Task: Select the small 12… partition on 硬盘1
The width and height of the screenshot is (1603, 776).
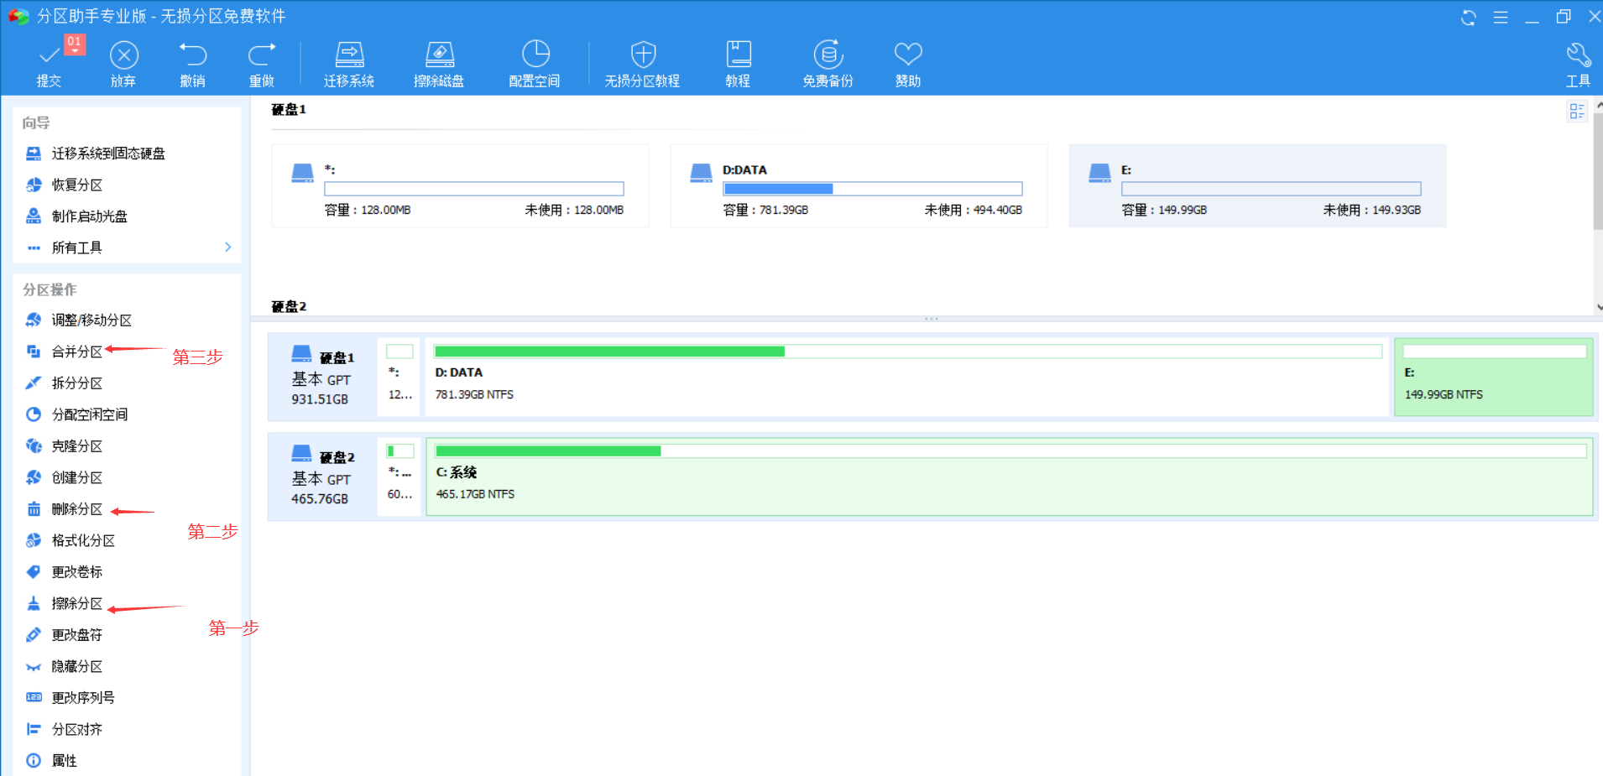Action: tap(399, 377)
